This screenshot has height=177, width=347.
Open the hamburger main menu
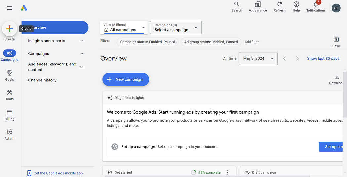click(x=10, y=8)
